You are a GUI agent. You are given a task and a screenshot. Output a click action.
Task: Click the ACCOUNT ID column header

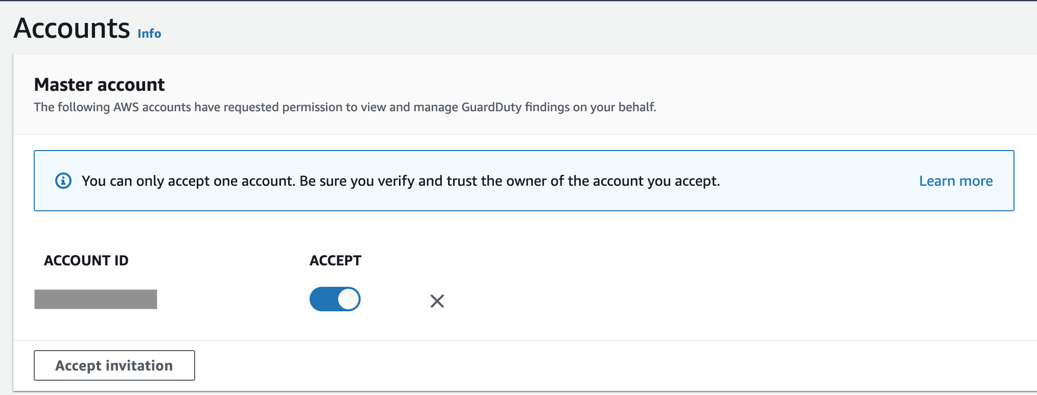click(86, 261)
